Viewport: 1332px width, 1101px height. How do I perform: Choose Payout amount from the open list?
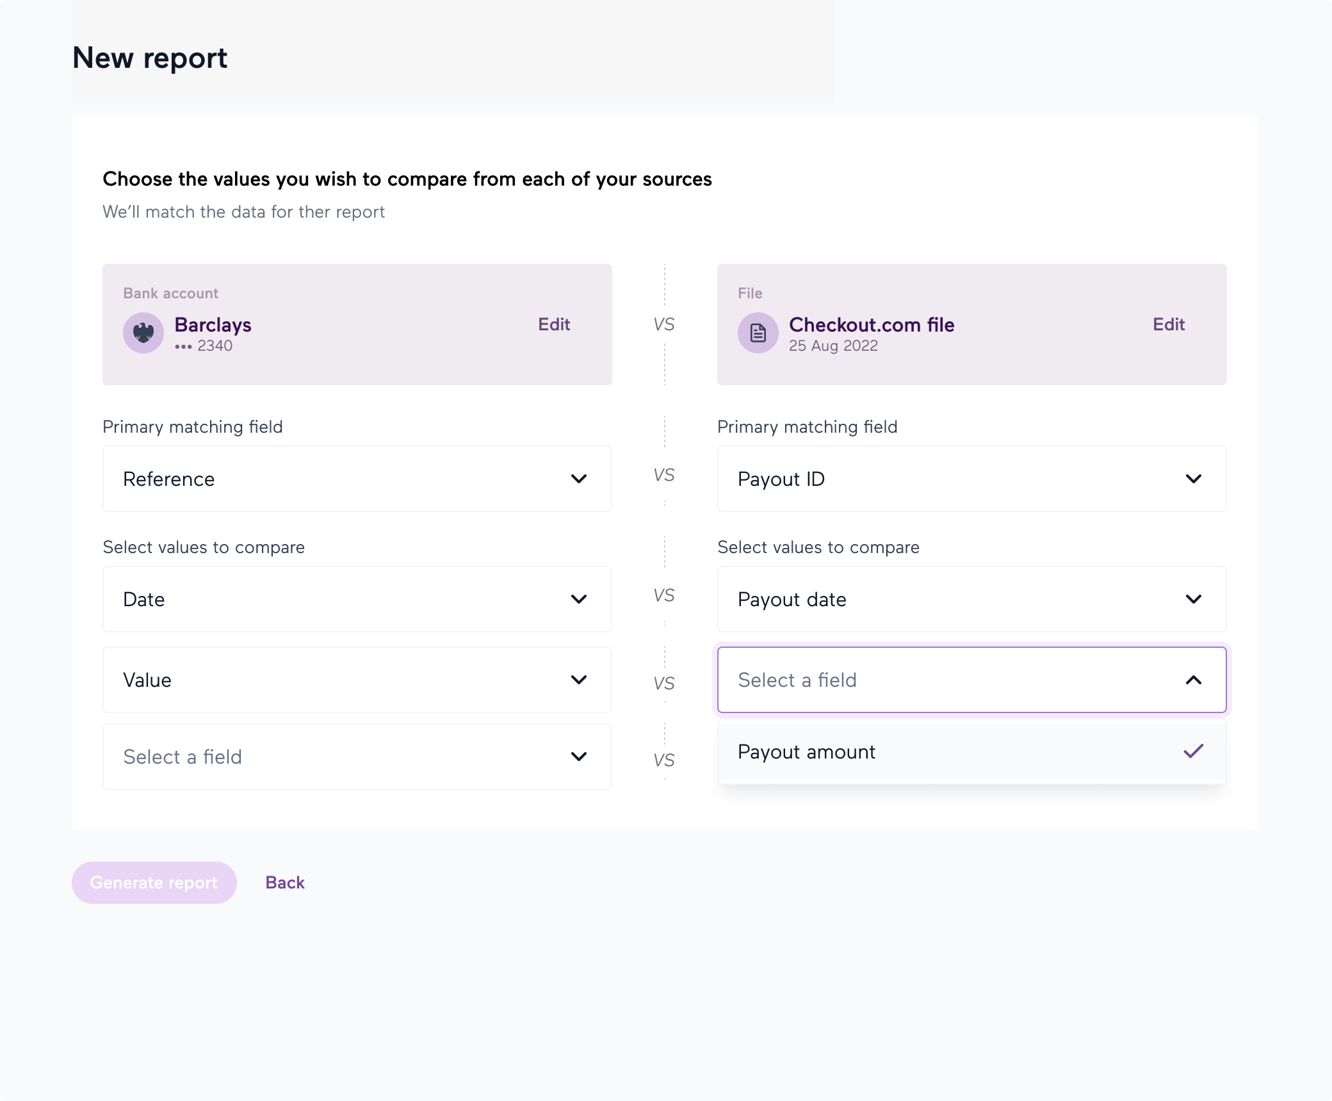tap(807, 751)
